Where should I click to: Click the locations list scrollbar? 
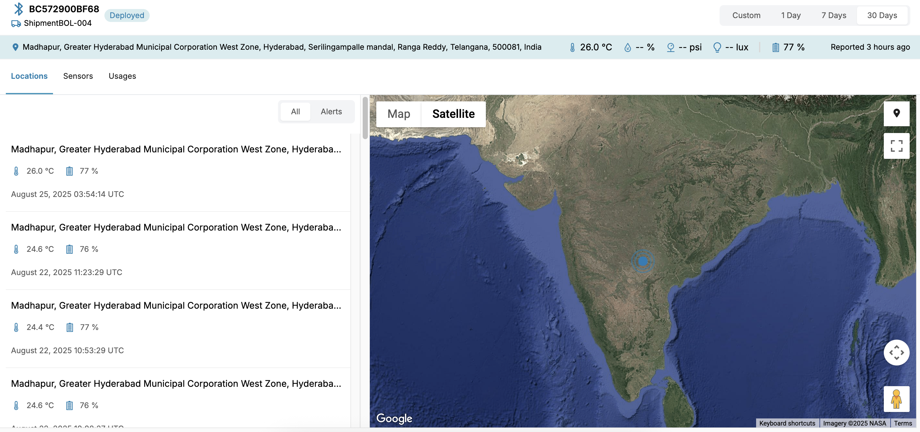(x=365, y=118)
